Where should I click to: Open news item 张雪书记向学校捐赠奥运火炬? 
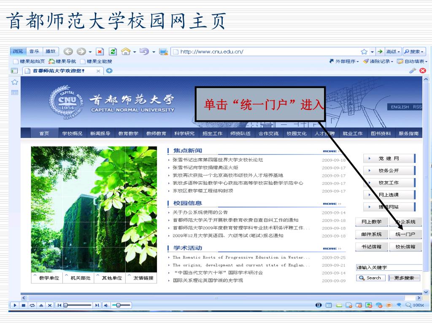pyautogui.click(x=205, y=167)
